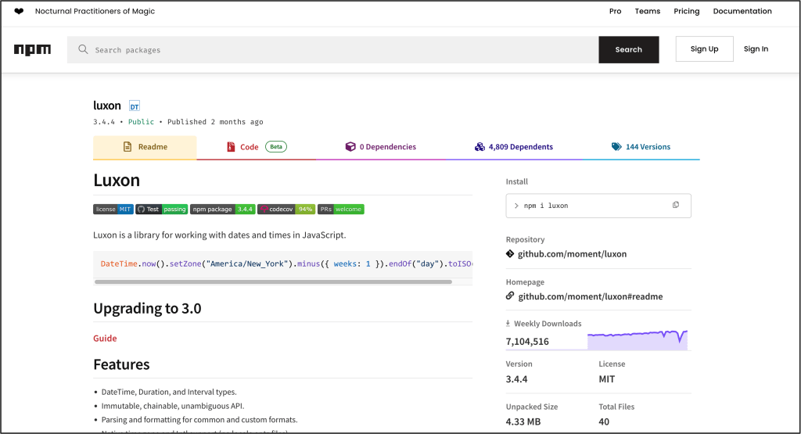Open the Pricing menu link
801x434 pixels.
[x=687, y=11]
